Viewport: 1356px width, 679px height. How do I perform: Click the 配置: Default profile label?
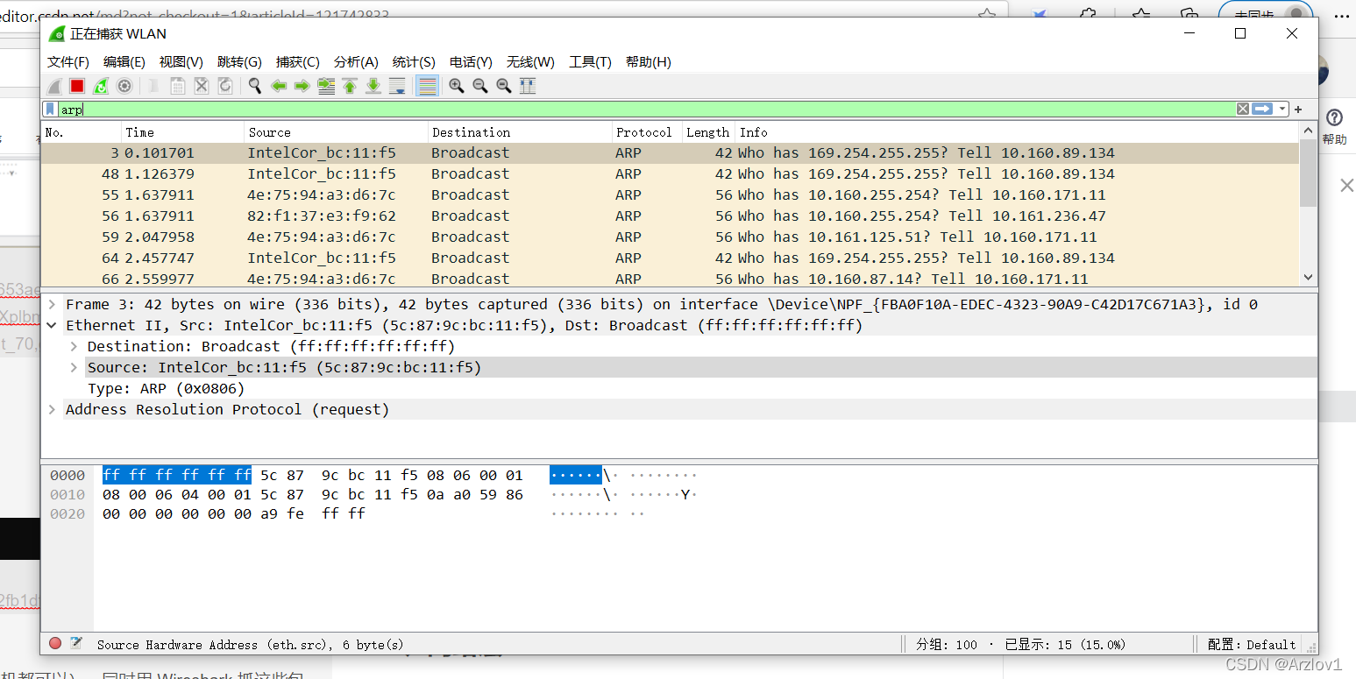click(1252, 644)
